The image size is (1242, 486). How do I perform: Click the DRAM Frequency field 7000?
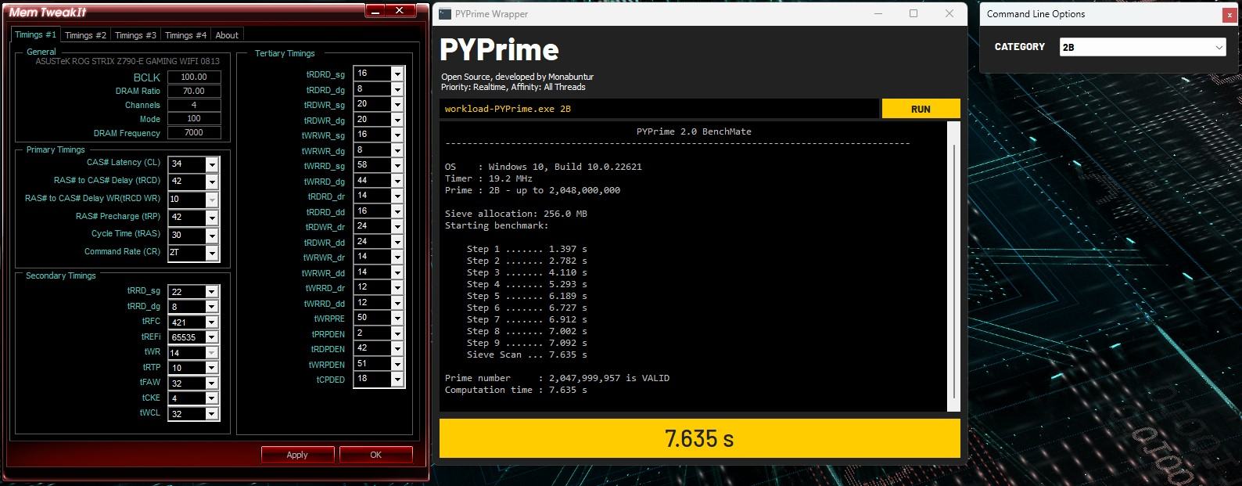194,133
